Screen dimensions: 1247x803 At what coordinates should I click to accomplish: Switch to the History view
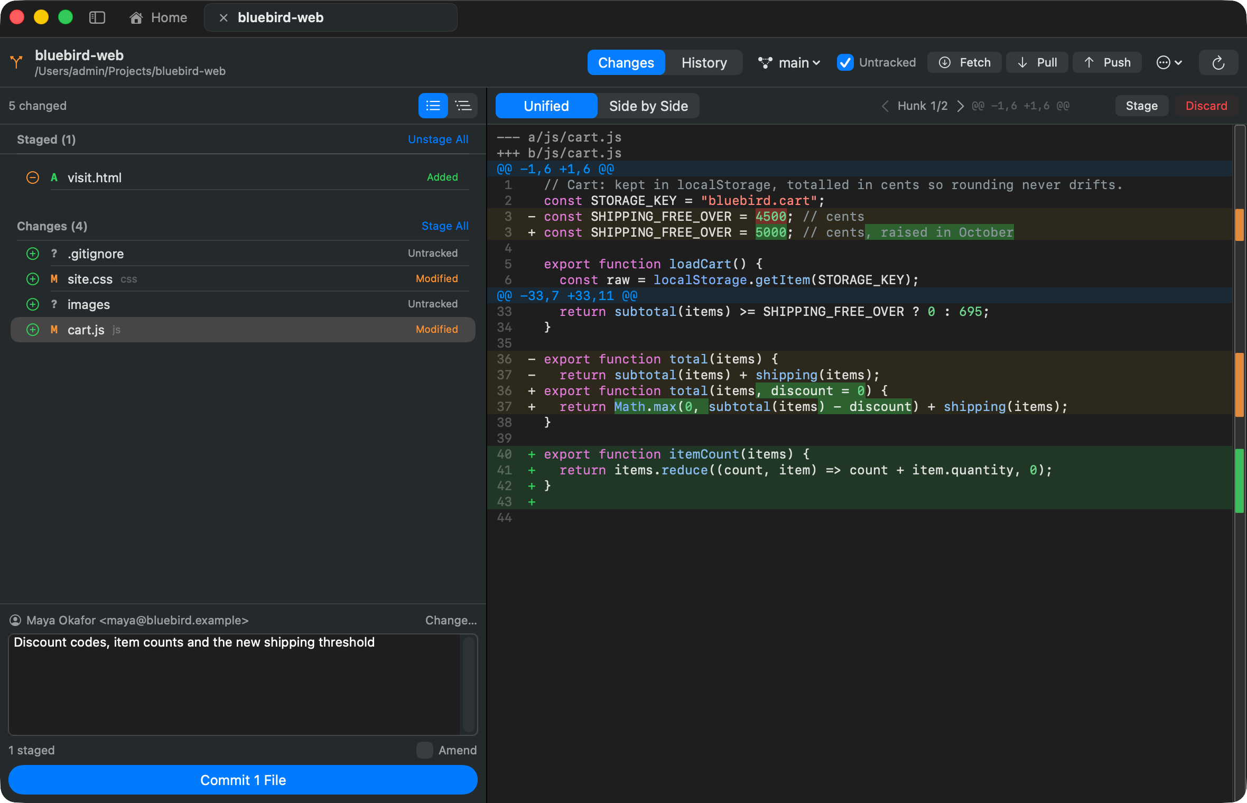point(704,62)
